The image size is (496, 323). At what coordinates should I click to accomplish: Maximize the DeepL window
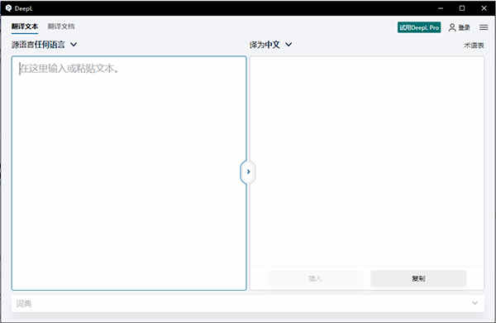click(x=462, y=8)
